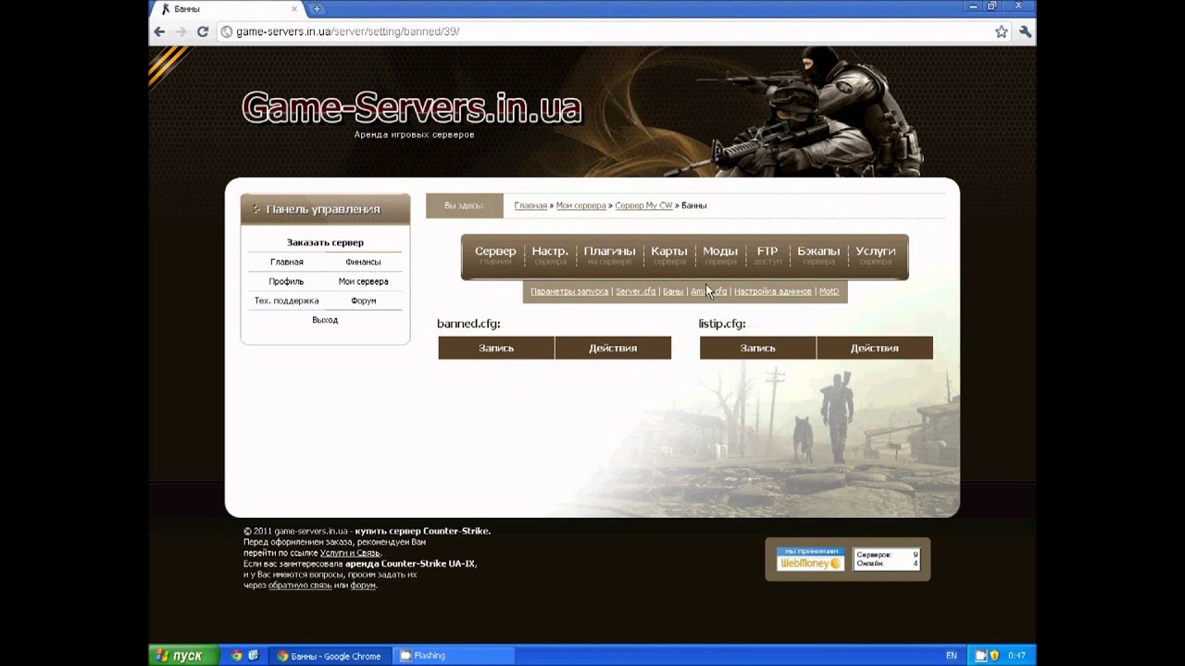The image size is (1185, 666).
Task: Click the second quick launch icon
Action: click(x=253, y=656)
